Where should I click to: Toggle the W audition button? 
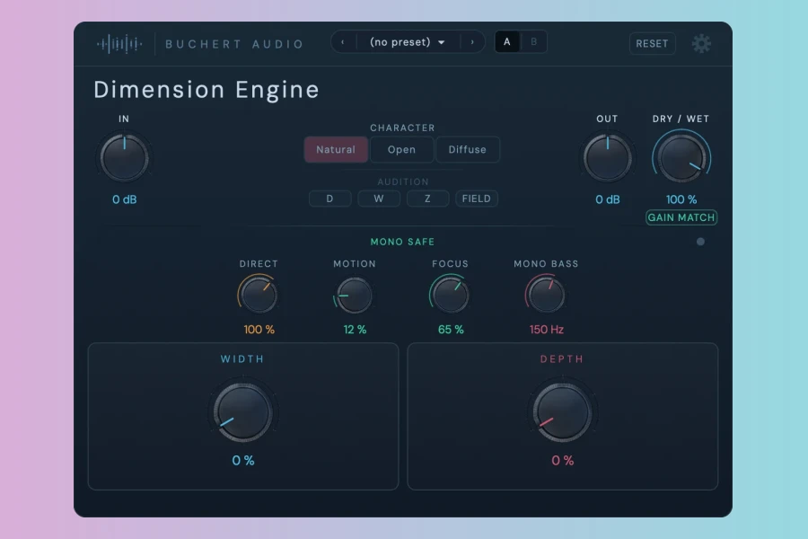(x=379, y=199)
